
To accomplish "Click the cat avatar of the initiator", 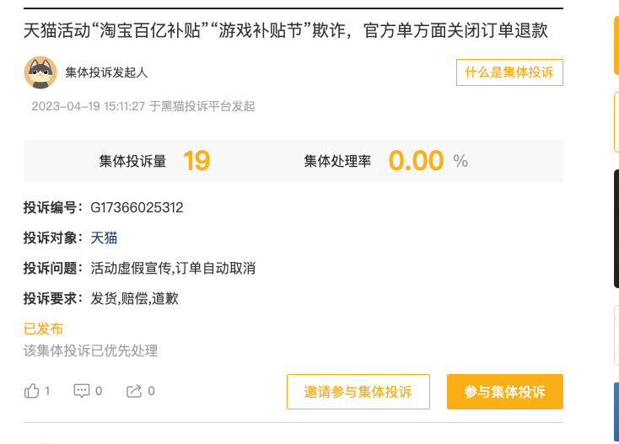I will pos(40,72).
